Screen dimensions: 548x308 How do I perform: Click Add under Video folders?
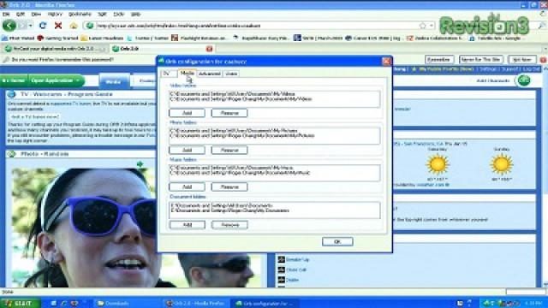tap(187, 113)
